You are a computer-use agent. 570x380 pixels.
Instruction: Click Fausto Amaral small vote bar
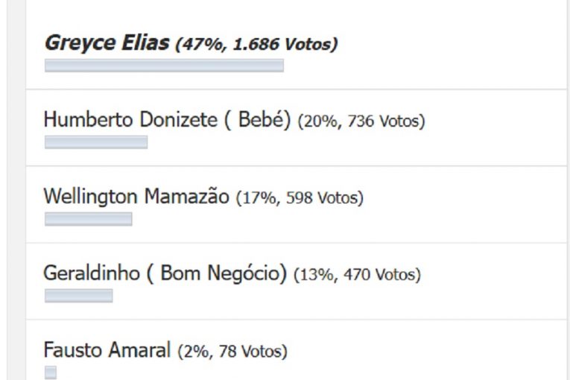tap(50, 373)
